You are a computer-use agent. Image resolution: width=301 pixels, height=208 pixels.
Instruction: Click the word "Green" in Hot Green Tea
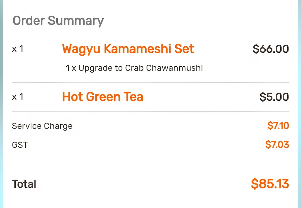click(103, 97)
